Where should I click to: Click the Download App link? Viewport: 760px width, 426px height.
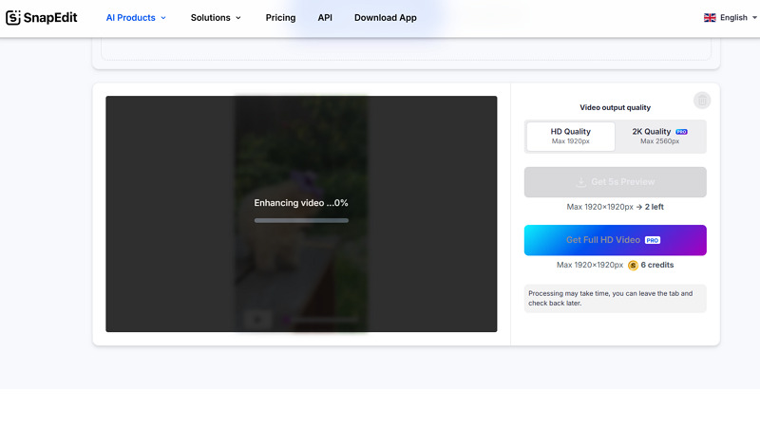click(385, 18)
